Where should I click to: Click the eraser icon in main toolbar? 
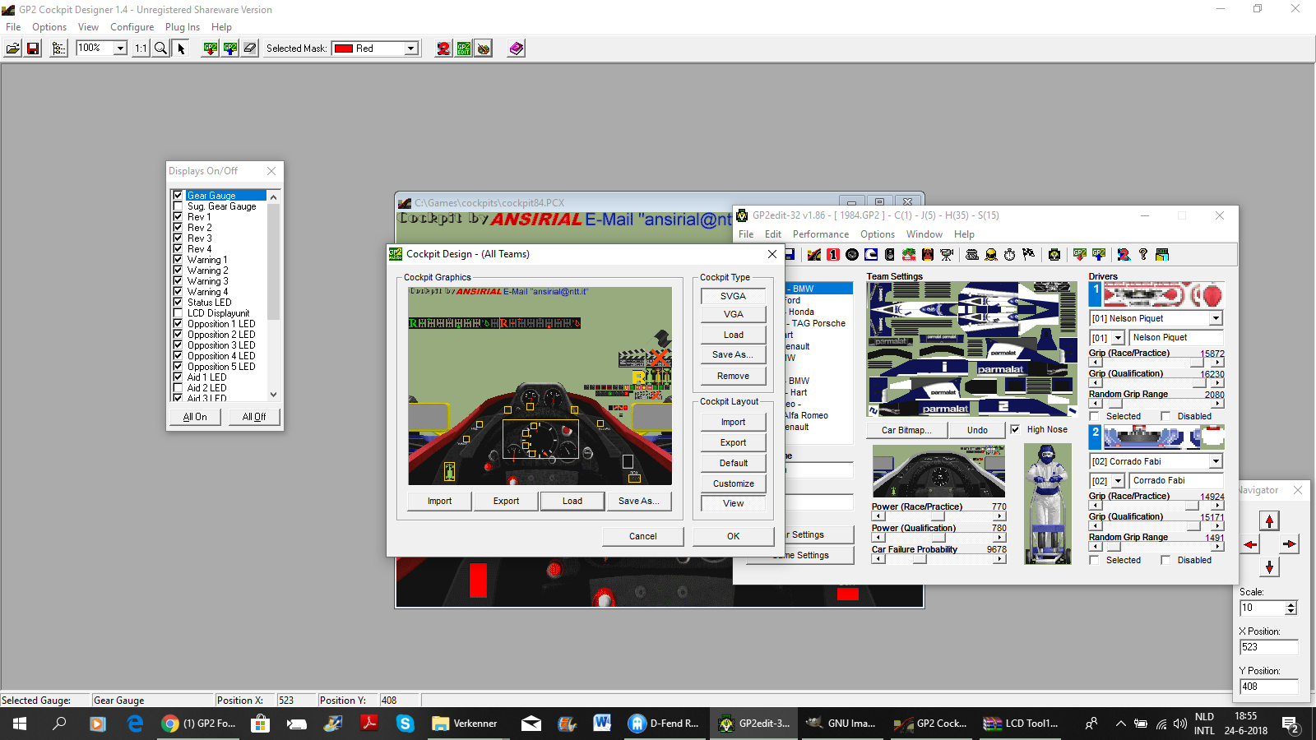coord(250,49)
